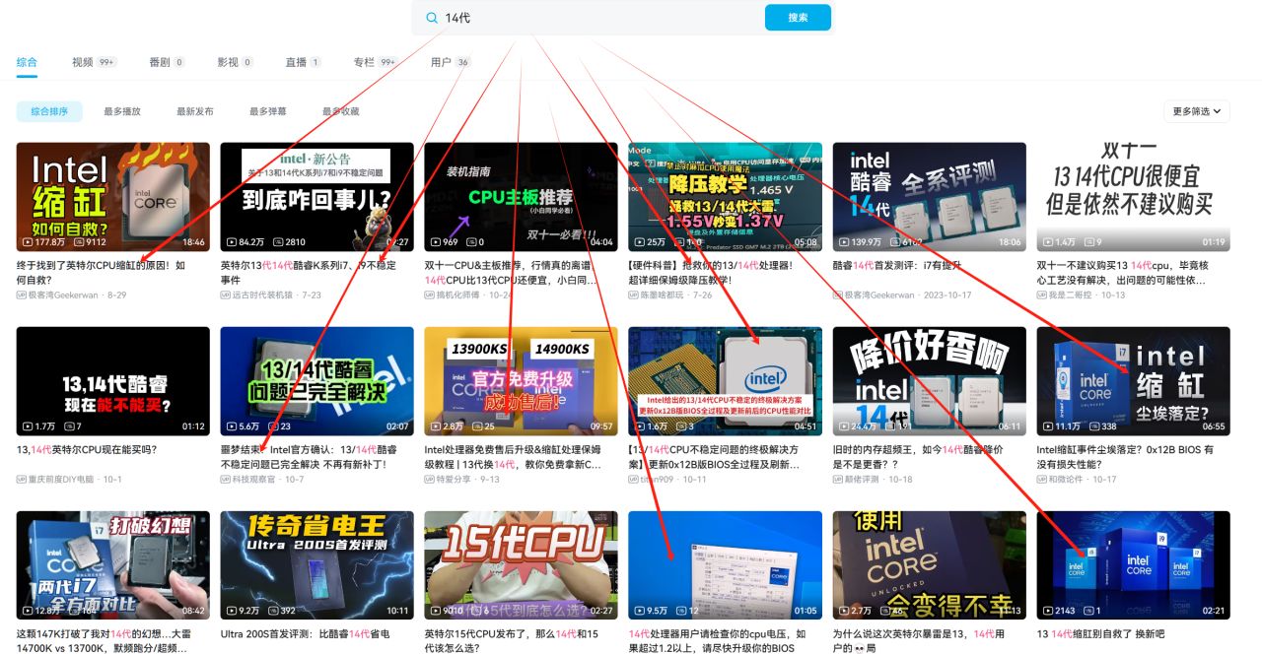Switch to the 综合 tab
Viewport: 1262px width, 654px height.
pos(27,62)
